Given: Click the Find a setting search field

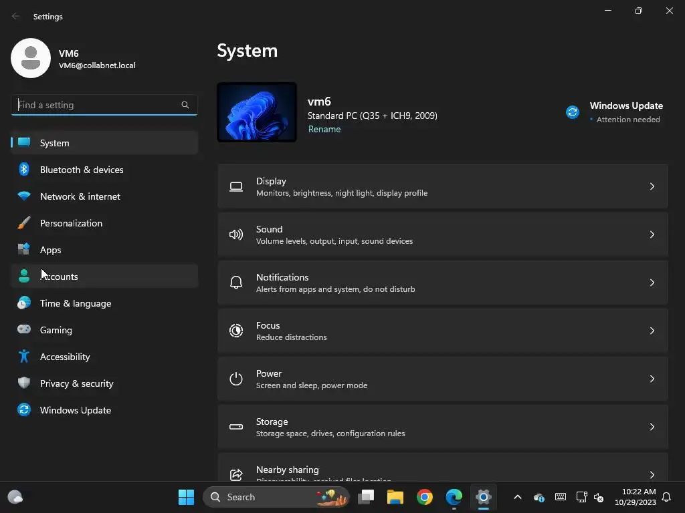Looking at the screenshot, I should pyautogui.click(x=104, y=105).
